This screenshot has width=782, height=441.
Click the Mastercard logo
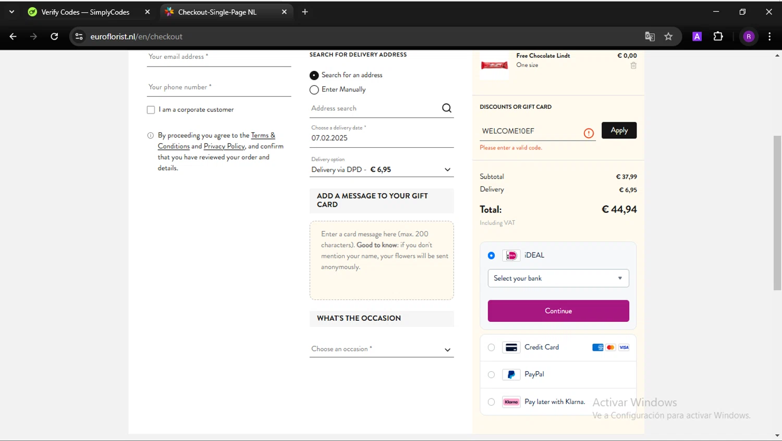[x=611, y=347]
